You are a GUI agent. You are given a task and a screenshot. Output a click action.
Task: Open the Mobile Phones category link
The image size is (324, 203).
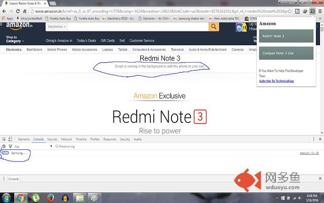57,50
